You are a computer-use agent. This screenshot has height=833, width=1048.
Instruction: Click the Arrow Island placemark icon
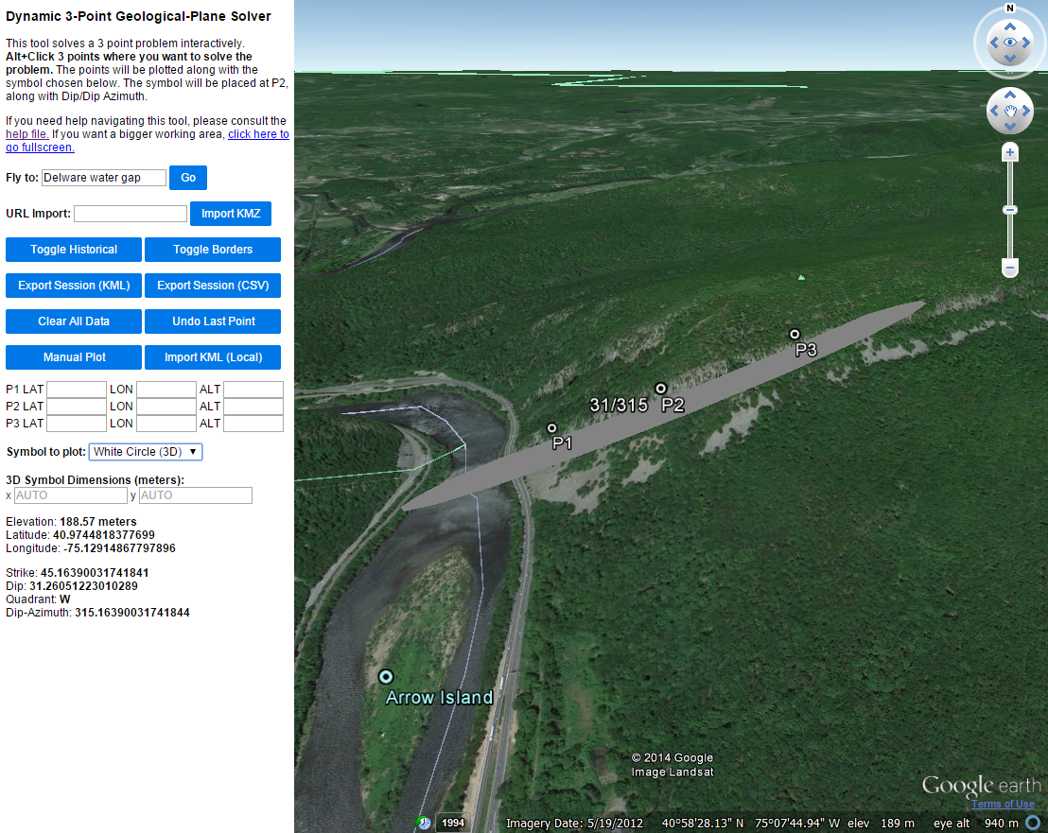(386, 676)
